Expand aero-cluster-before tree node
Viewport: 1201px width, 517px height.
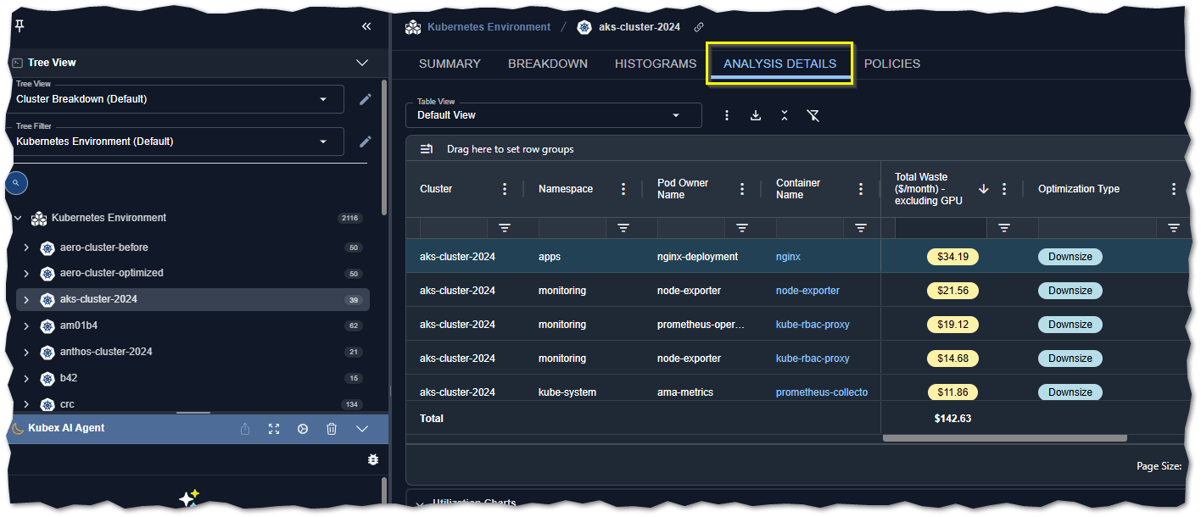pos(26,248)
